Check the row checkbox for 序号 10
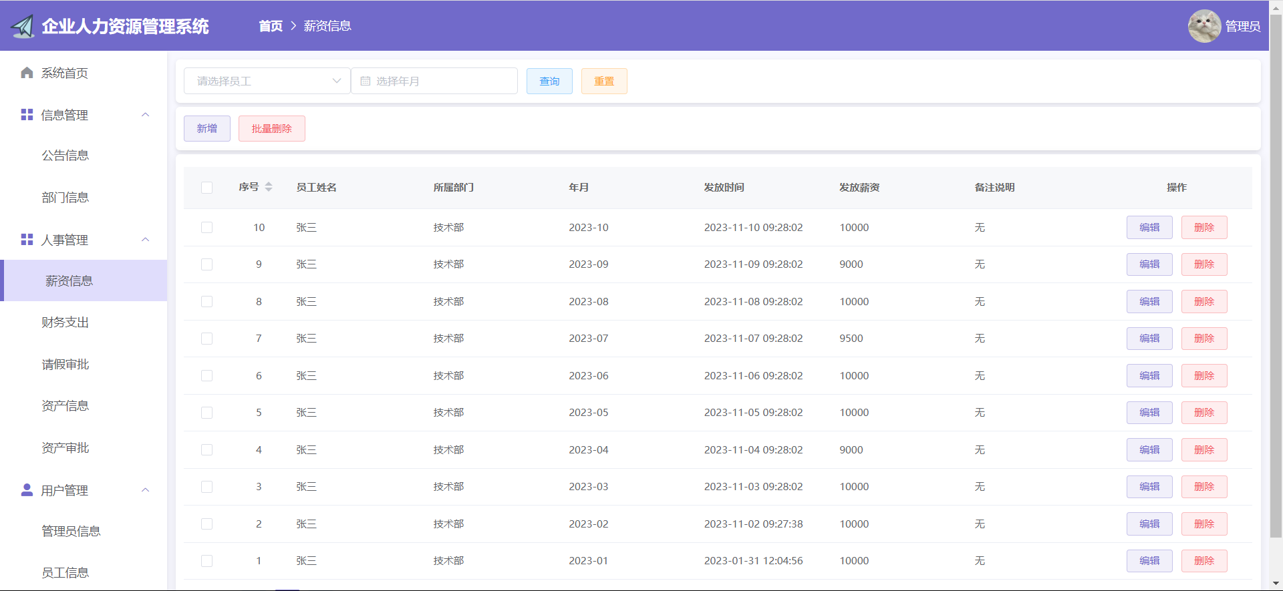The height and width of the screenshot is (591, 1283). pos(207,228)
